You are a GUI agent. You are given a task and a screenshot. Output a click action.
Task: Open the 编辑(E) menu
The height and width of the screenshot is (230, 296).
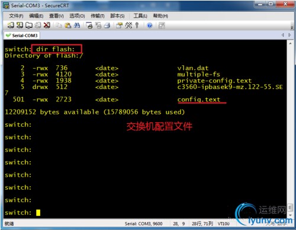pos(36,16)
